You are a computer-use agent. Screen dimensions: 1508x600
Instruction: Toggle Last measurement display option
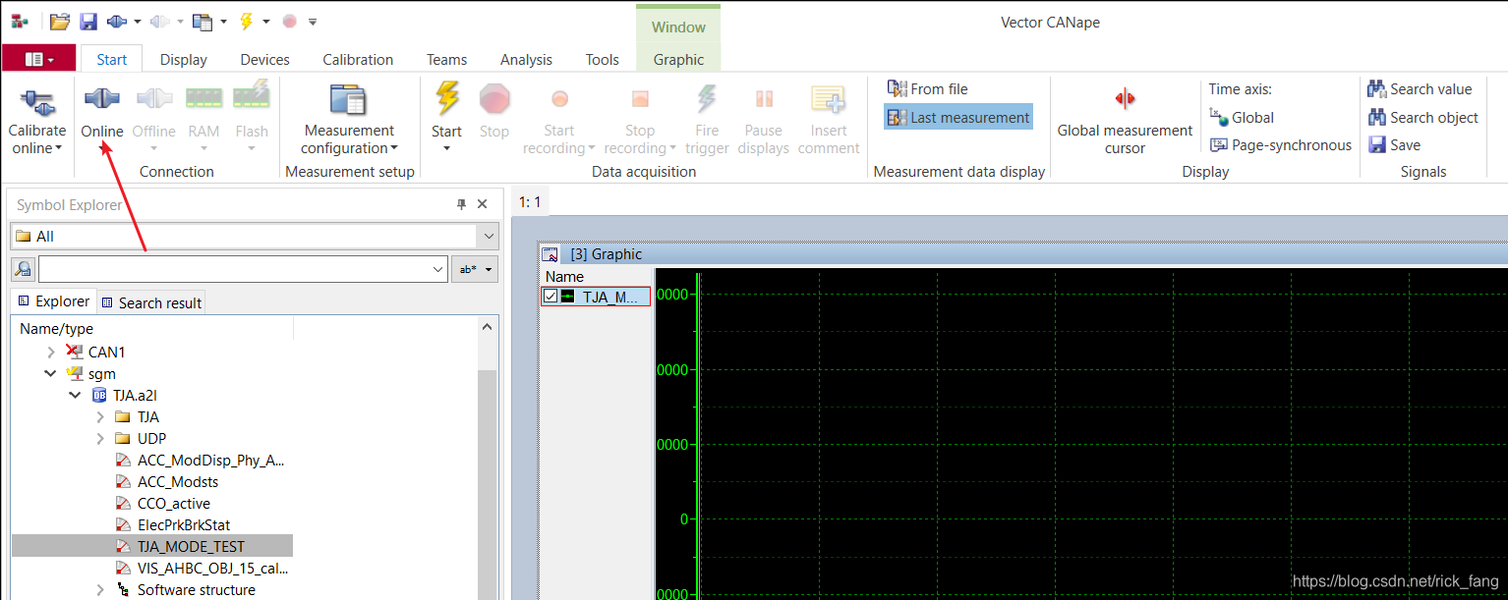pos(958,117)
